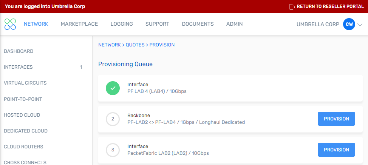Expand the account menu chevron
Viewport: 368px width, 165px height.
click(360, 25)
